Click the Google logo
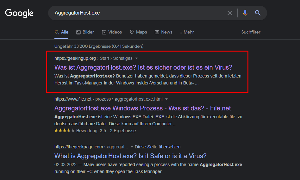Image resolution: width=300 pixels, height=180 pixels. 19,13
